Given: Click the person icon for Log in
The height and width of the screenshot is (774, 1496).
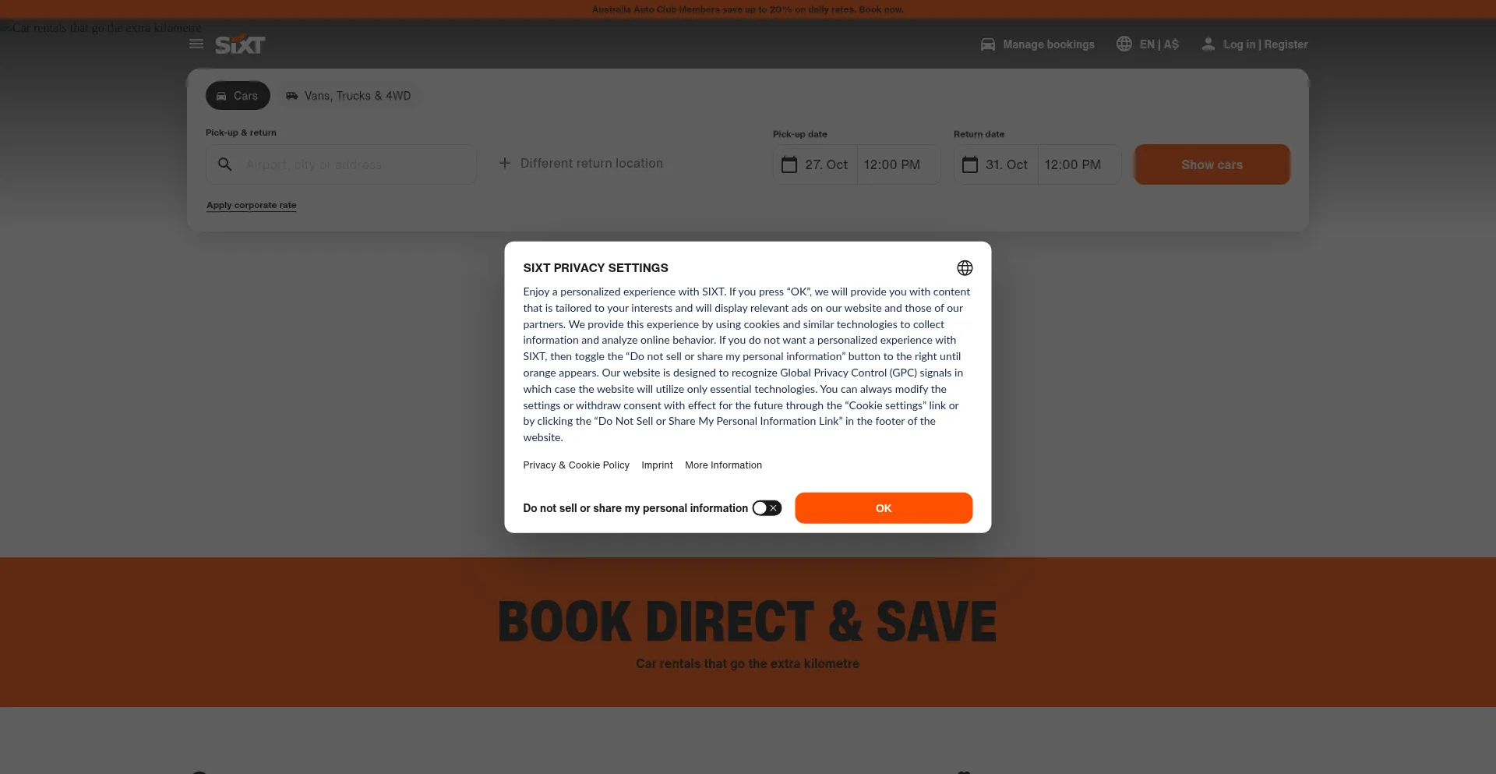Looking at the screenshot, I should click(1208, 44).
